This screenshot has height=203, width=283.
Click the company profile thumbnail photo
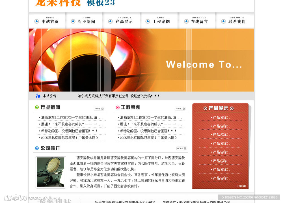point(51,172)
